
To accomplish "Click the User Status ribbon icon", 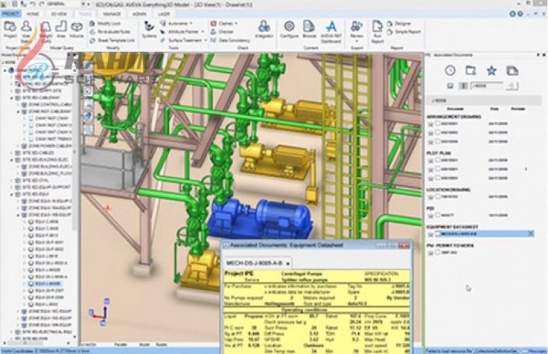I will pos(26,31).
